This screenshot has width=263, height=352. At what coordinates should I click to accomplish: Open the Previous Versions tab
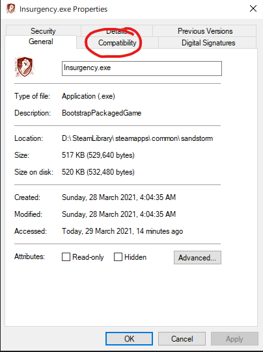[204, 31]
